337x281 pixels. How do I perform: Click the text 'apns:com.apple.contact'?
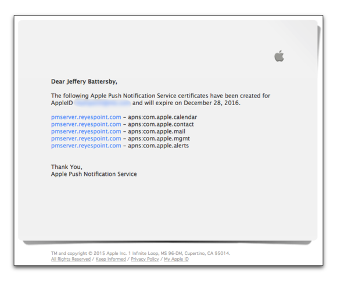(x=161, y=124)
